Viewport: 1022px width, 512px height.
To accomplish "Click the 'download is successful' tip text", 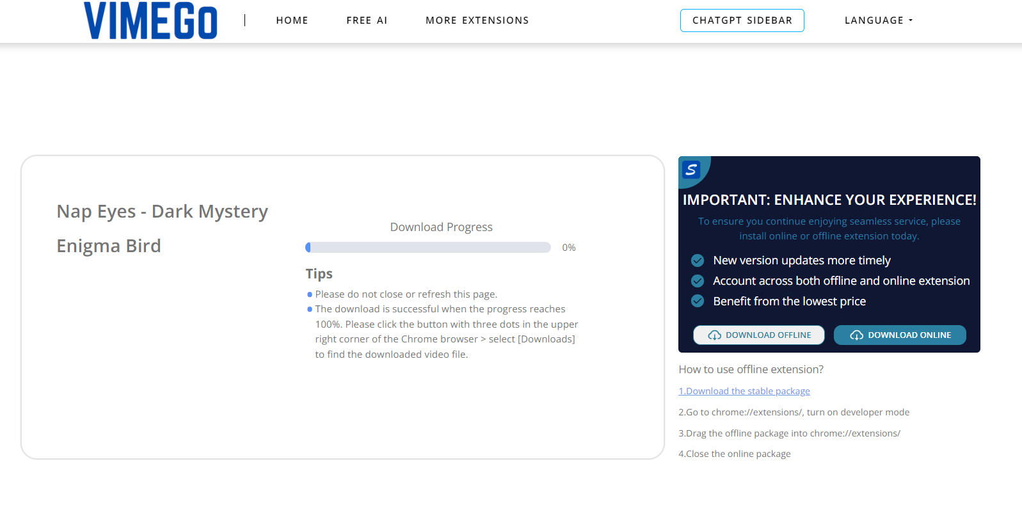I will (446, 332).
